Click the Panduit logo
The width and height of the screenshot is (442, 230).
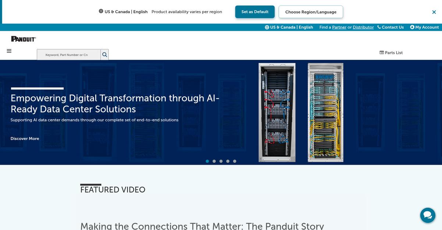point(24,39)
